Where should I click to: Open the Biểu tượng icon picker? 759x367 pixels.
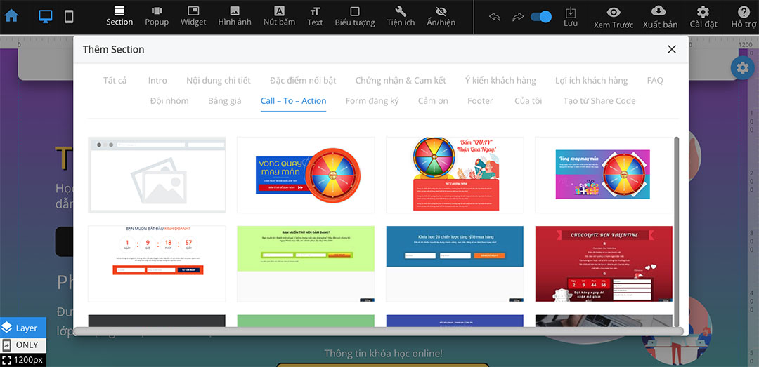coord(354,16)
